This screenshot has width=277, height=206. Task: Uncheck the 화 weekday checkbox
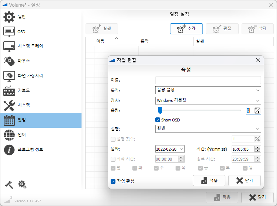135,168
